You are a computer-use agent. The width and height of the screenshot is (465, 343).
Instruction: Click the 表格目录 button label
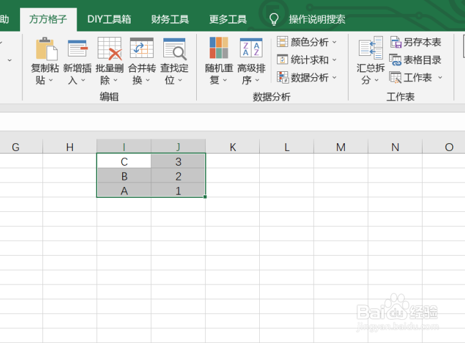tap(423, 60)
